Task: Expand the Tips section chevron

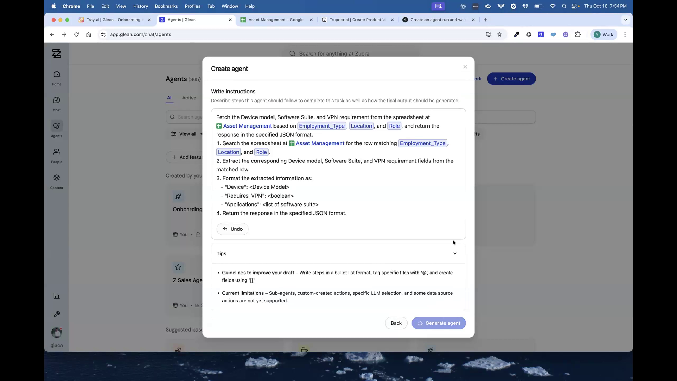Action: [455, 253]
